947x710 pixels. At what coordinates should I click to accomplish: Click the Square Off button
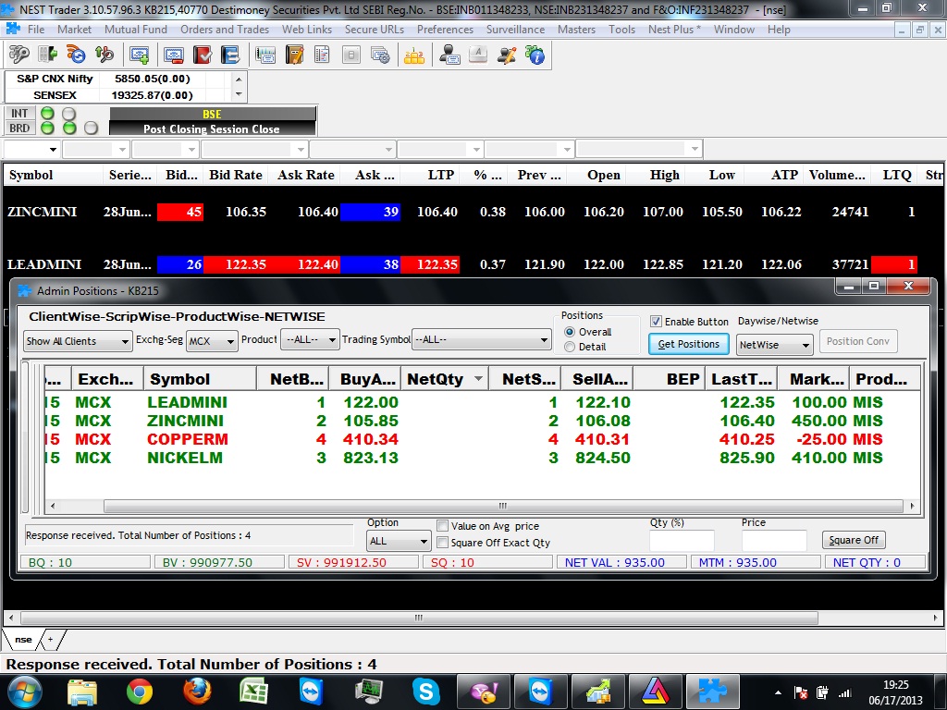[x=854, y=540]
